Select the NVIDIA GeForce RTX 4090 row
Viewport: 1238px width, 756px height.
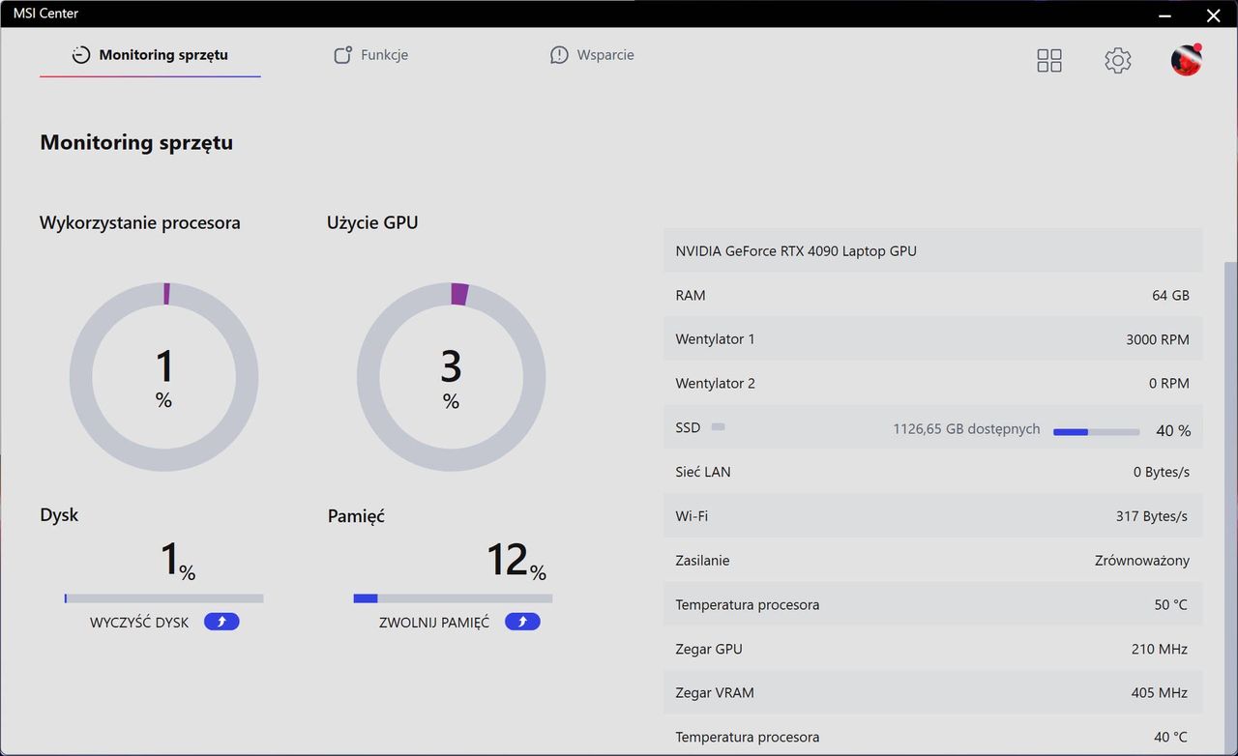(933, 250)
